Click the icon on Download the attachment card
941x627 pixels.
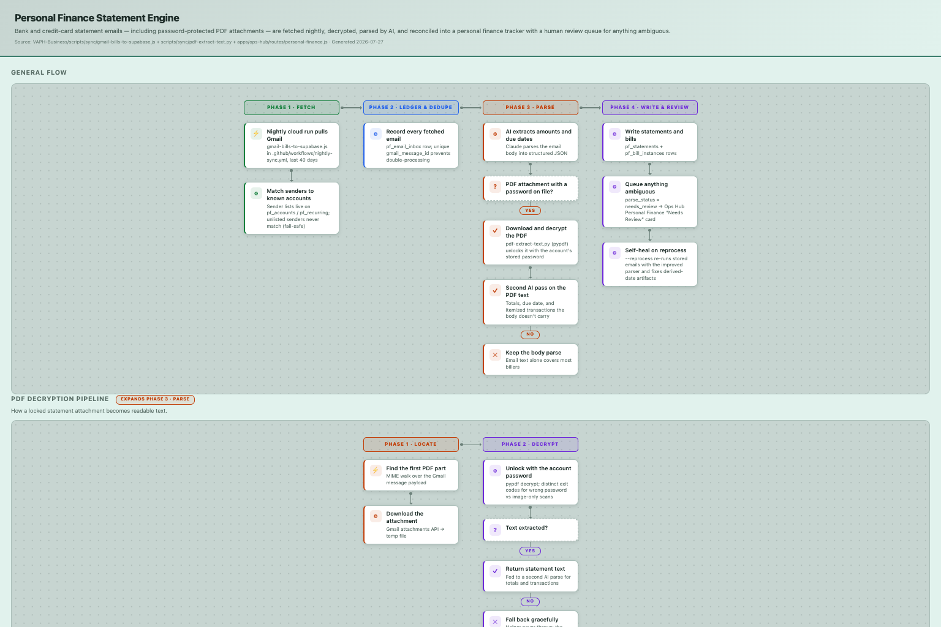376,516
